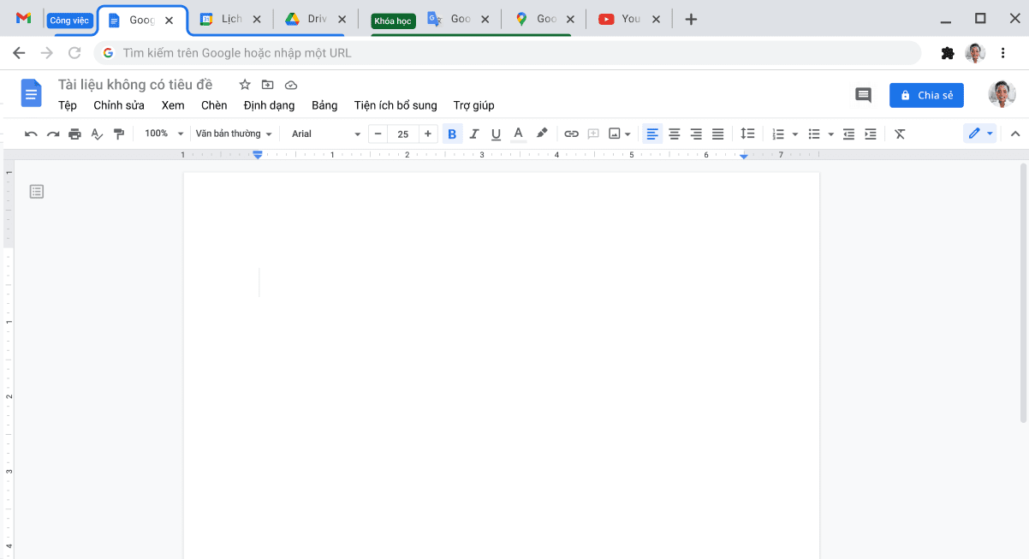1029x559 pixels.
Task: Decrease font size with the minus button
Action: click(378, 134)
